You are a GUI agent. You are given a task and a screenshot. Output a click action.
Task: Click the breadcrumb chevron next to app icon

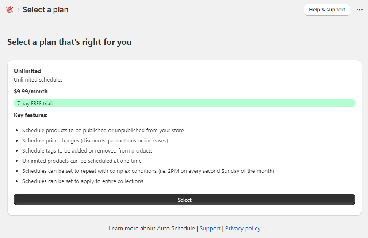18,10
